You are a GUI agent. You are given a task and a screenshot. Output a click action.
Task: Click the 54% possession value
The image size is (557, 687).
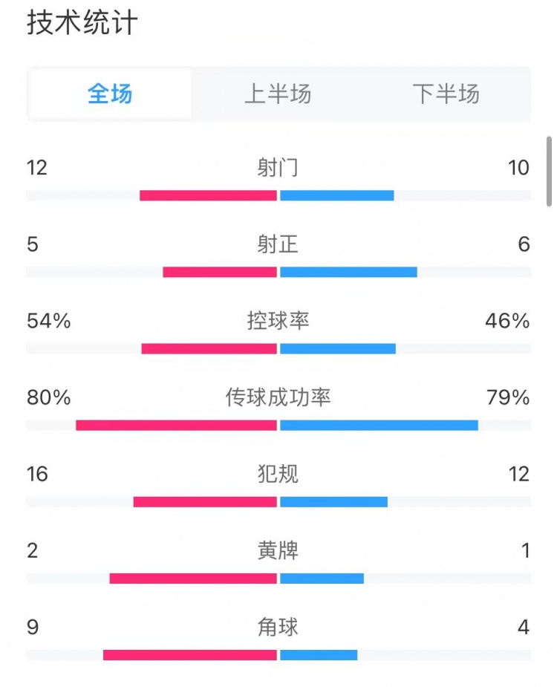click(x=48, y=321)
